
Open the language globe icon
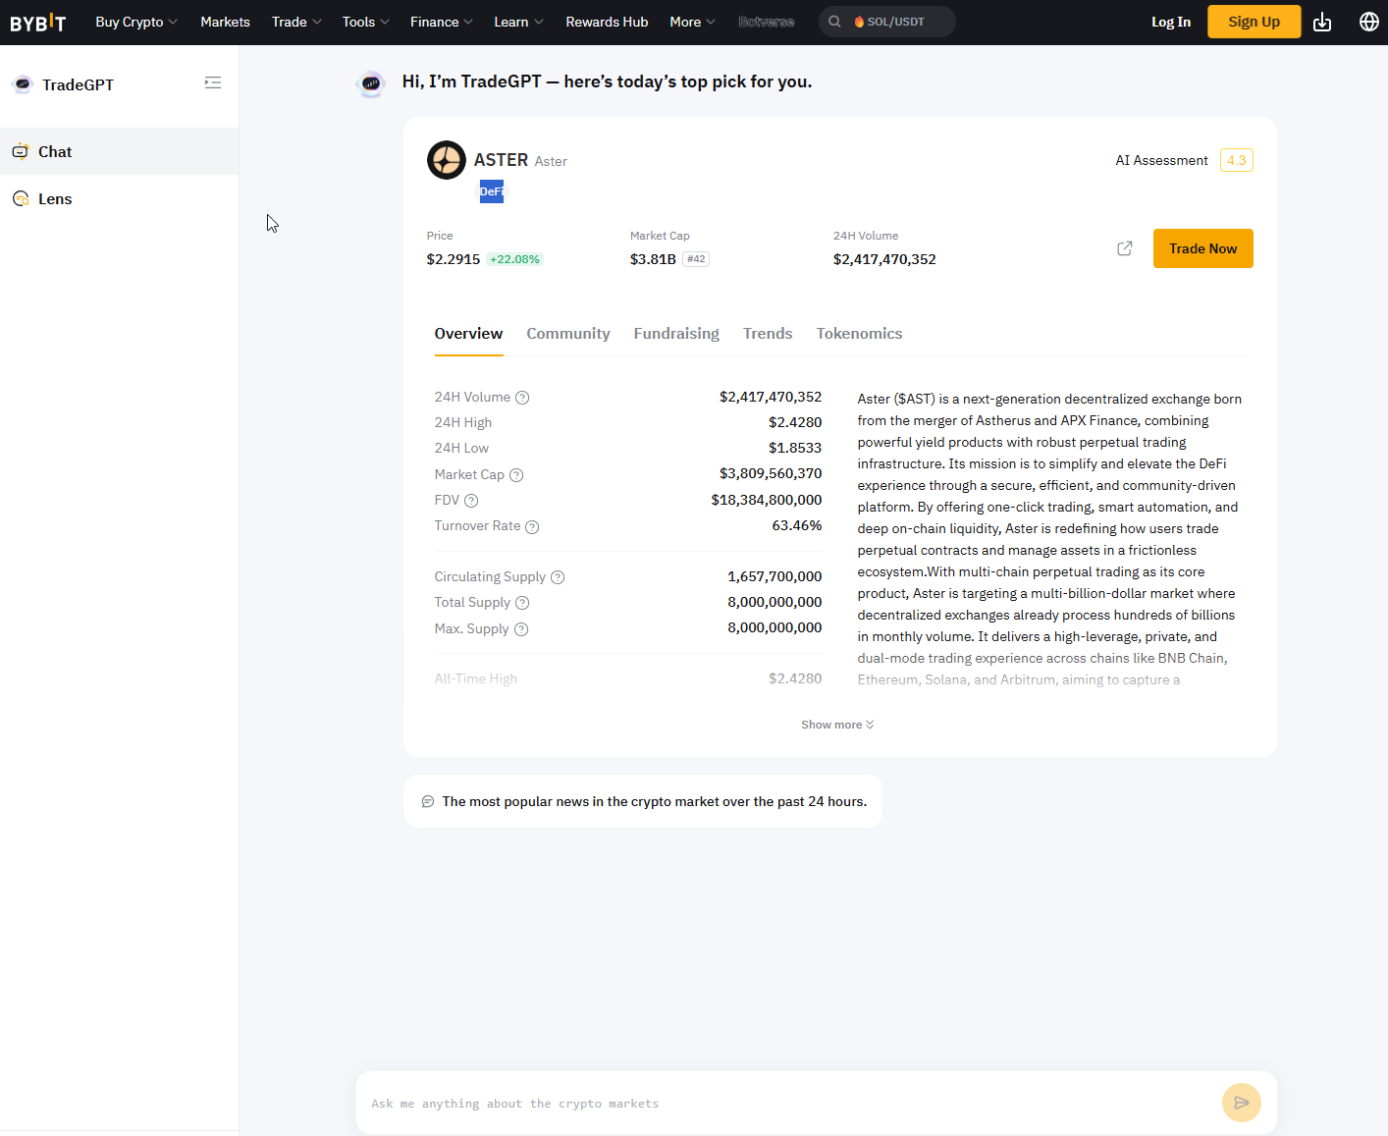pyautogui.click(x=1368, y=22)
